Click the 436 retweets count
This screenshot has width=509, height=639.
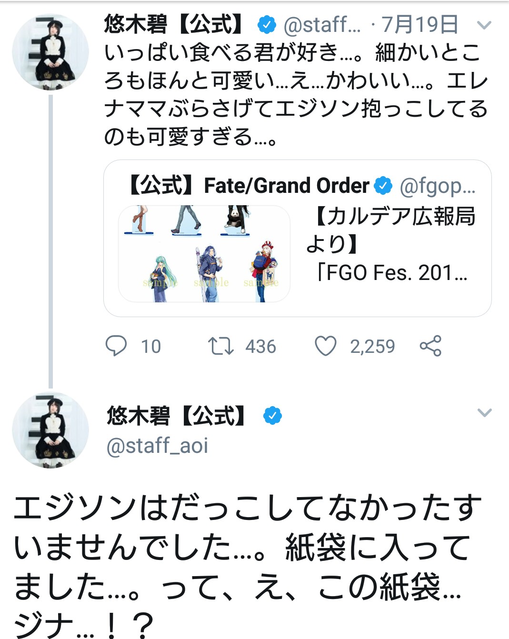point(260,347)
